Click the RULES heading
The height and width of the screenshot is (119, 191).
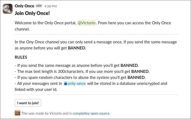(x=21, y=58)
